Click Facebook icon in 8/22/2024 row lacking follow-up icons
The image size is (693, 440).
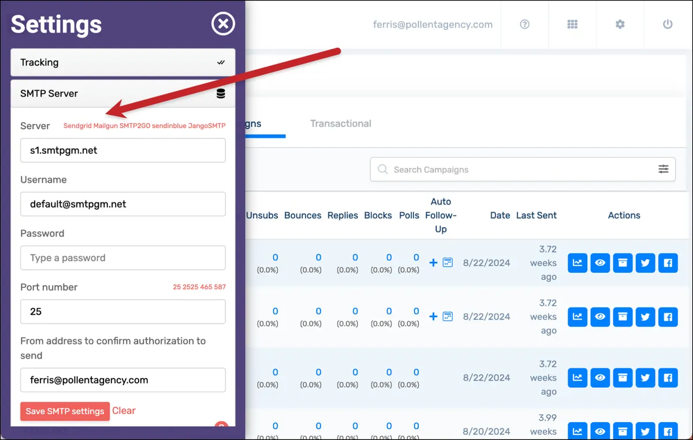click(668, 378)
